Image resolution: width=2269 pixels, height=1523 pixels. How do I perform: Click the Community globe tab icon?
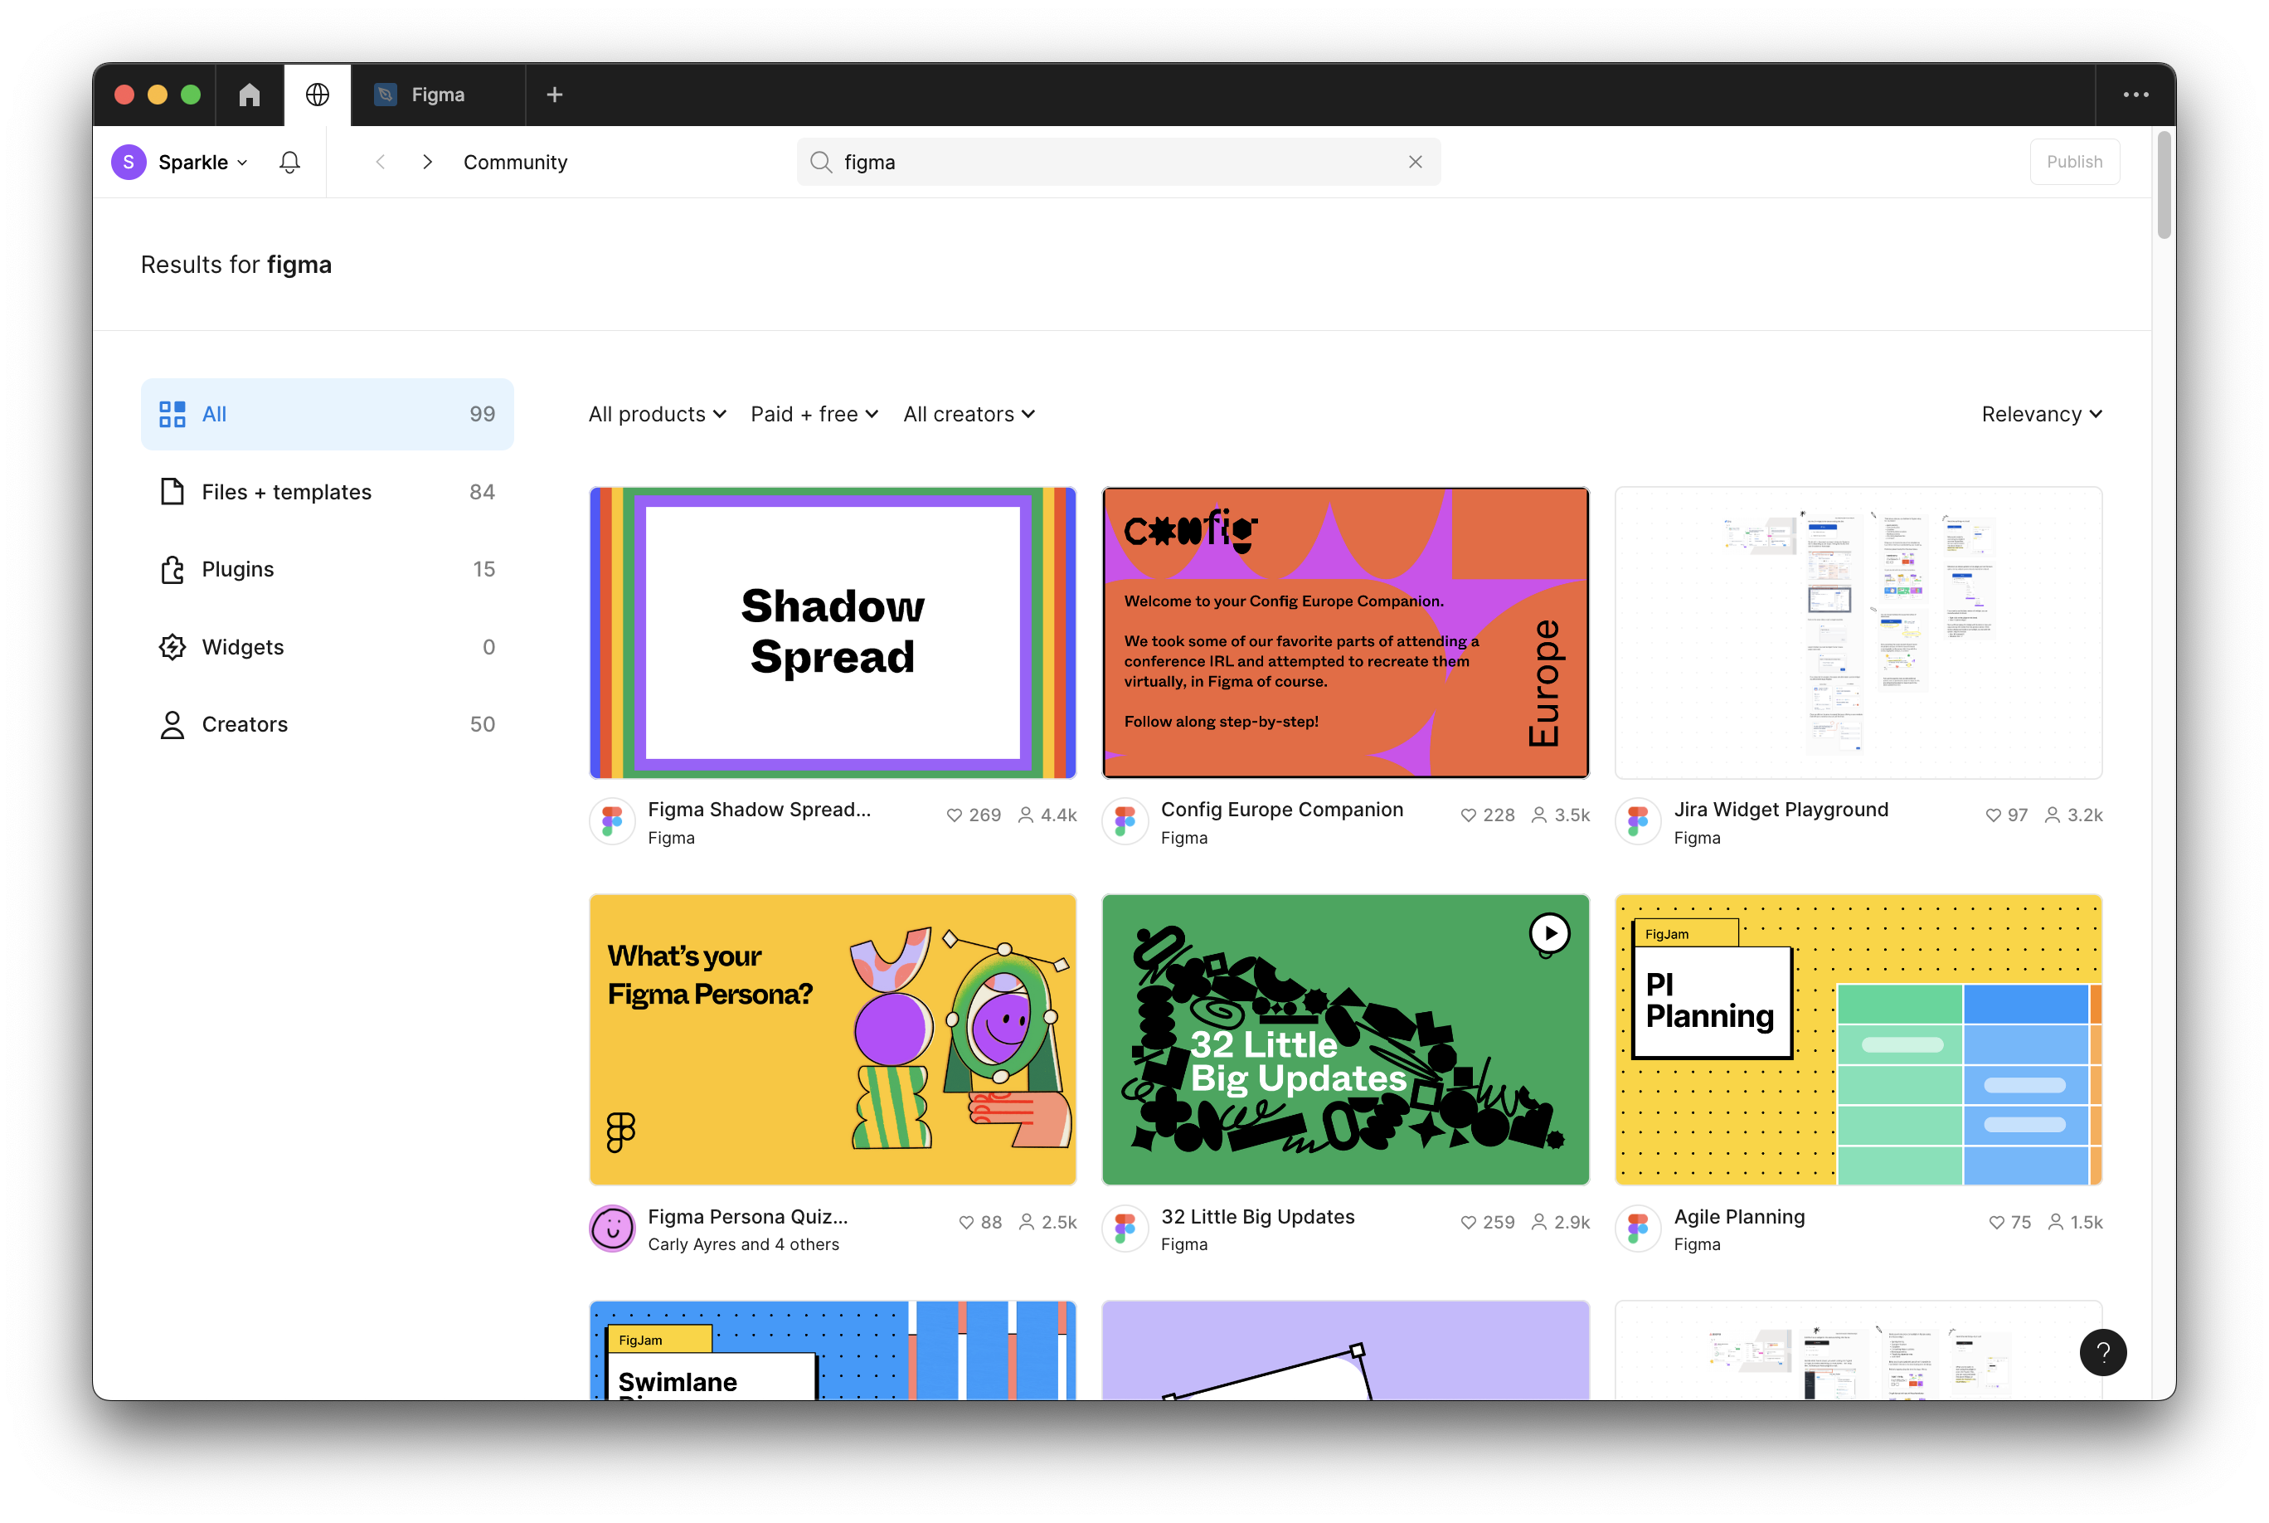pyautogui.click(x=318, y=95)
